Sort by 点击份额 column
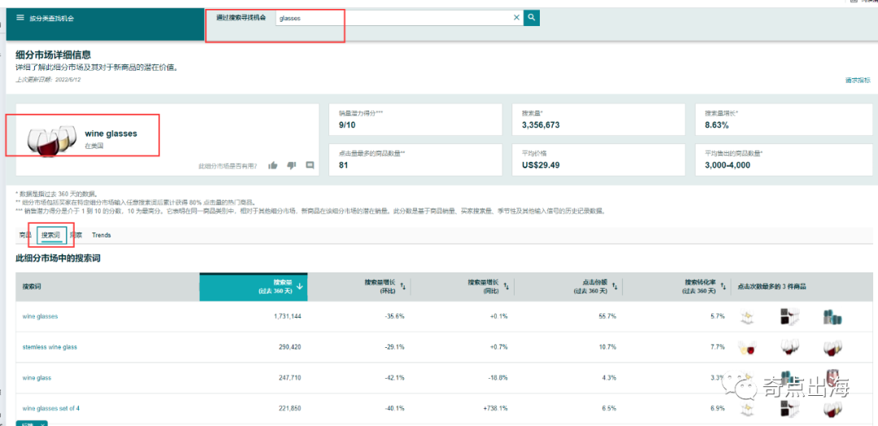Screen dimensions: 878x426 click(594, 287)
